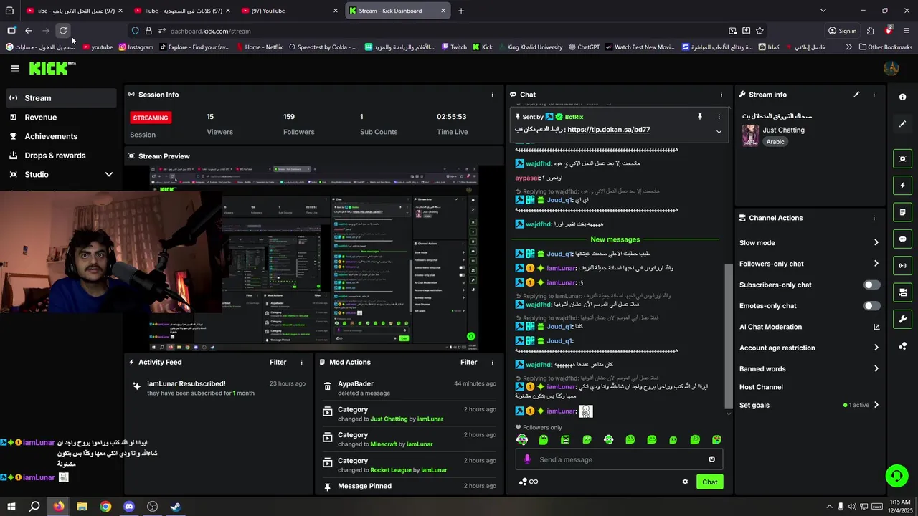
Task: Click info icon in right sidebar
Action: (902, 97)
